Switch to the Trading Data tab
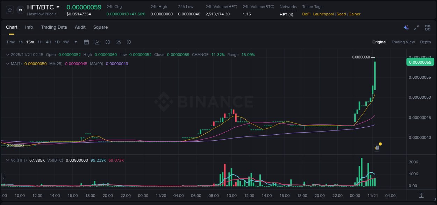 [x=54, y=27]
